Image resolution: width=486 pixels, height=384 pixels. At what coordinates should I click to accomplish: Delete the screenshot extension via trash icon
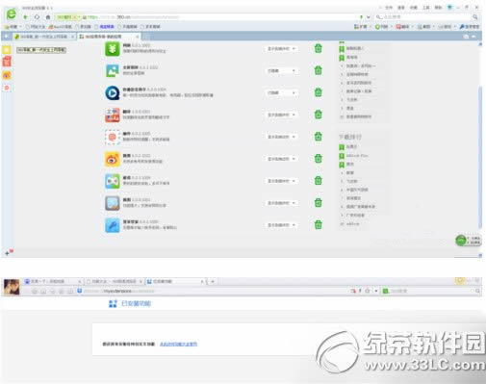coord(318,137)
